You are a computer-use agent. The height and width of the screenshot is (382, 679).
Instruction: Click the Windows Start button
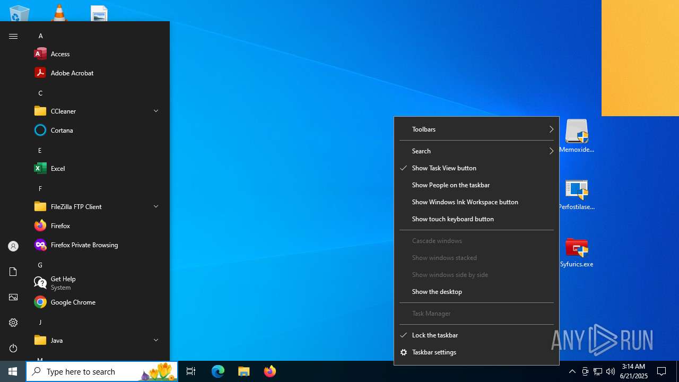point(13,371)
